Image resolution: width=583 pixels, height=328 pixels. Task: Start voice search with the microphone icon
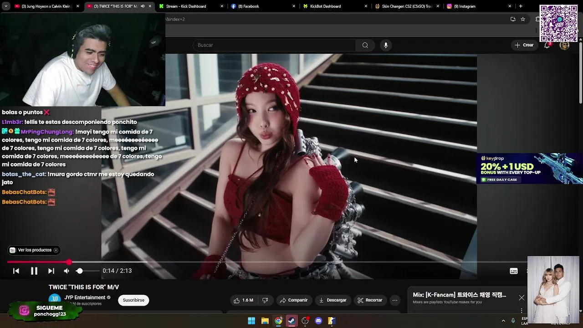click(386, 45)
